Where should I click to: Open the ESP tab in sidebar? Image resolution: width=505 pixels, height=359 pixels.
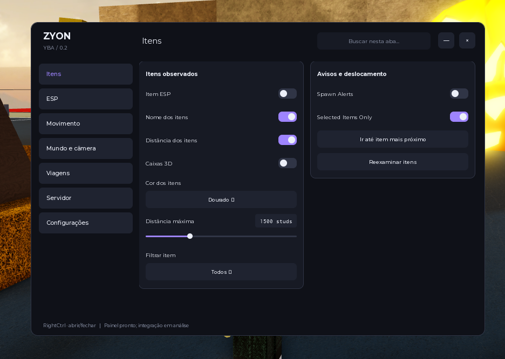click(86, 99)
